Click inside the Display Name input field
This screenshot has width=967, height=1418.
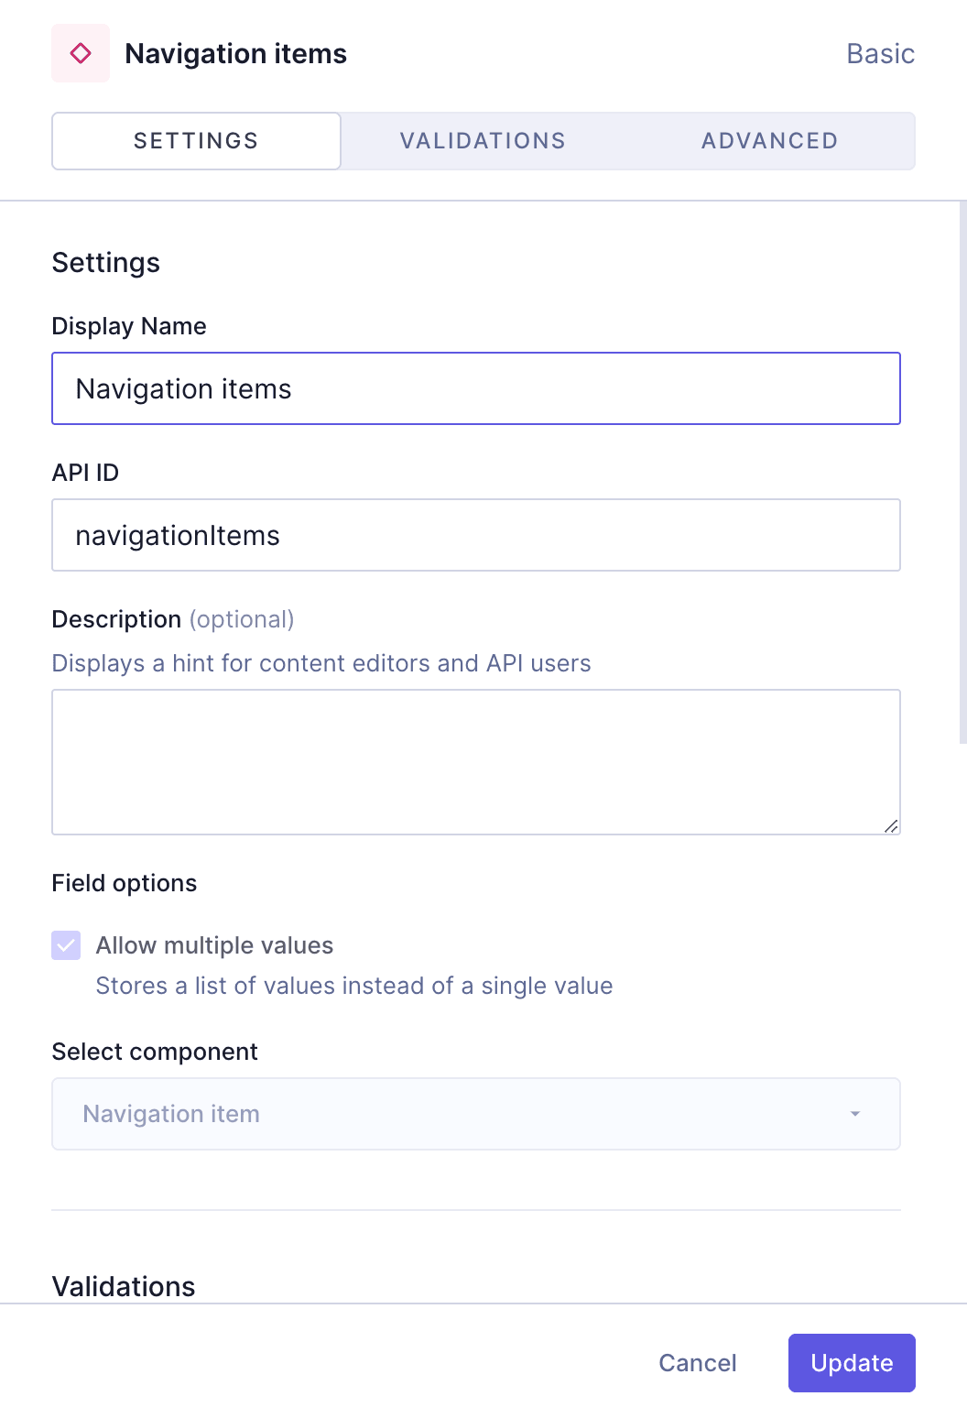coord(476,388)
